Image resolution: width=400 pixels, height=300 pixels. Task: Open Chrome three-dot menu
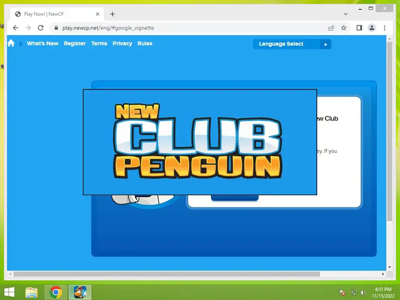pyautogui.click(x=384, y=28)
